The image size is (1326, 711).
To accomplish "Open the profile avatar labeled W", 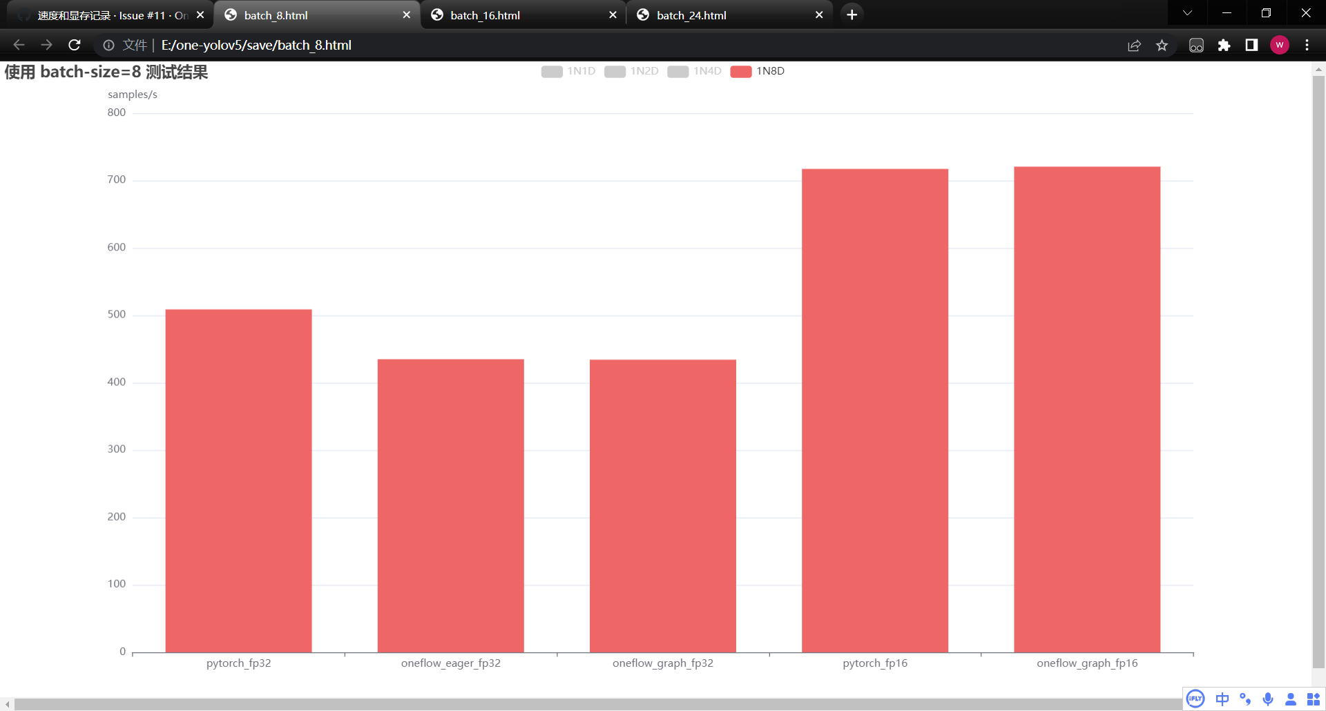I will [x=1280, y=45].
